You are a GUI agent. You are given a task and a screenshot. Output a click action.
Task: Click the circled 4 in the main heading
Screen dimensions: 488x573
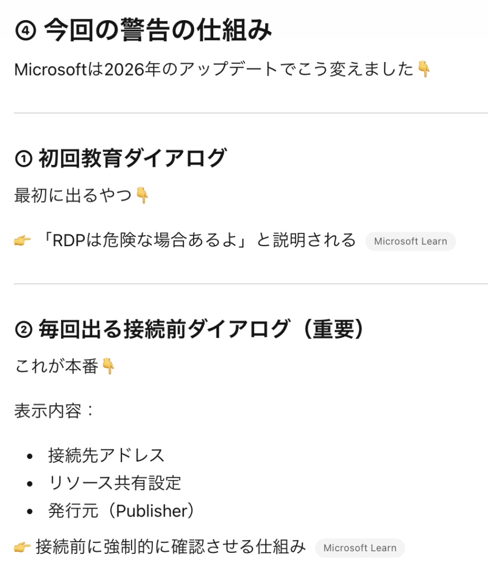(25, 31)
